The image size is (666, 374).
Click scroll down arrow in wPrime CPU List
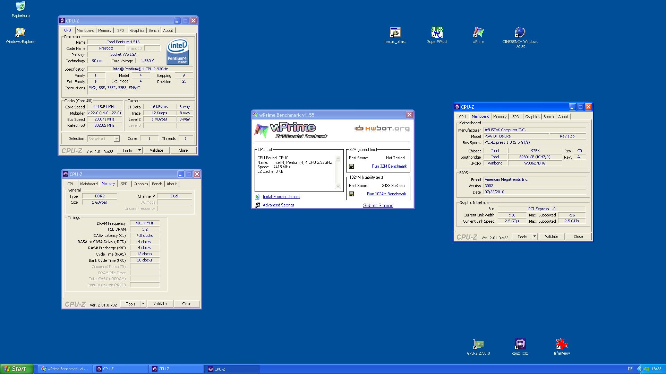coord(338,186)
